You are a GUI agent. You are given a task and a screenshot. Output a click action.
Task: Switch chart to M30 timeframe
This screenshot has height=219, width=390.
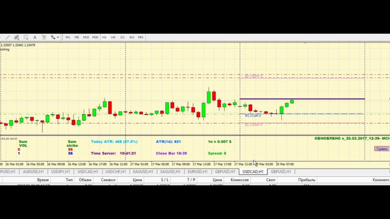[95, 37]
